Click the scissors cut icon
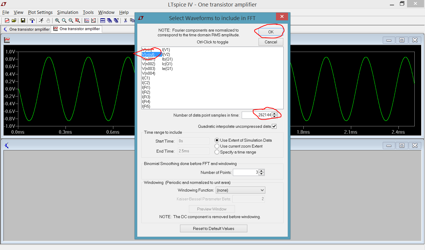The height and width of the screenshot is (250, 425). (x=125, y=20)
